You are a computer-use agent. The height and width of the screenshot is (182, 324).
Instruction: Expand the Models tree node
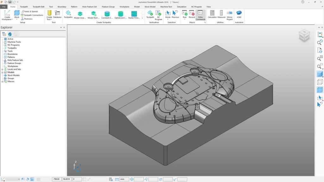2,72
